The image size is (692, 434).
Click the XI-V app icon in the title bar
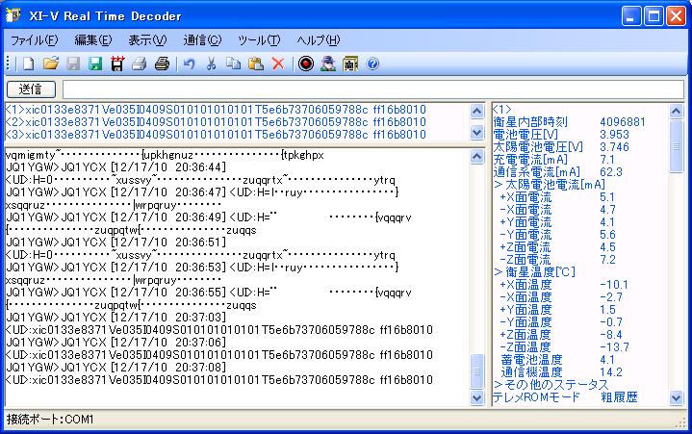point(13,15)
